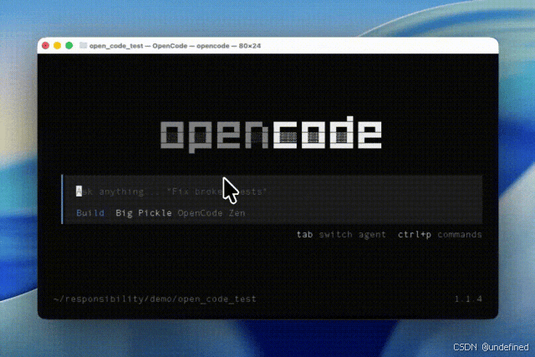Click the open_code_test window title text

pyautogui.click(x=175, y=46)
